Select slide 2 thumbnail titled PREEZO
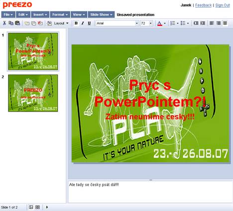Viewport: 233px width, 211px height. coord(33,93)
